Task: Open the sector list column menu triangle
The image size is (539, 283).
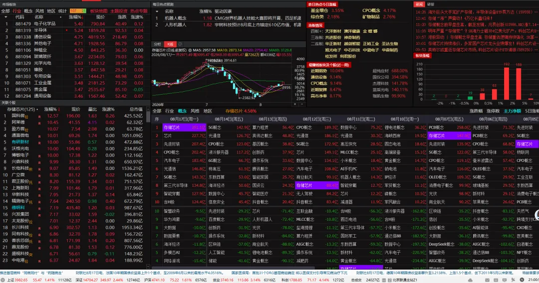Action: click(x=5, y=17)
